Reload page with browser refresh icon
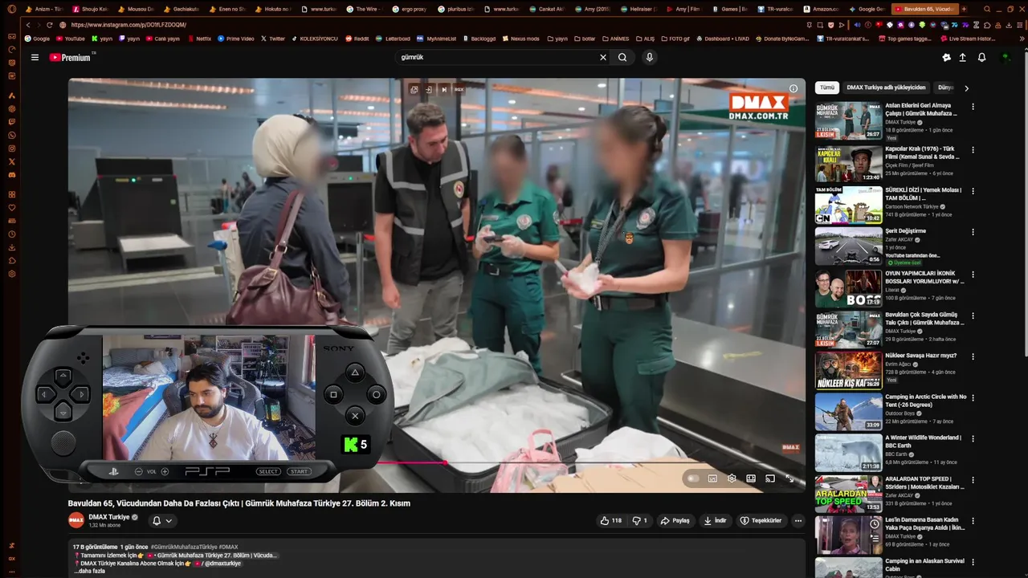Screen dimensions: 1028x578 [x=50, y=25]
